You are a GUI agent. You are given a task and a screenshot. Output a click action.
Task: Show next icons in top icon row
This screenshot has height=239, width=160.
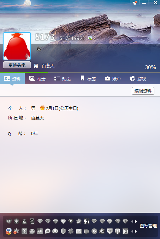pos(136,221)
